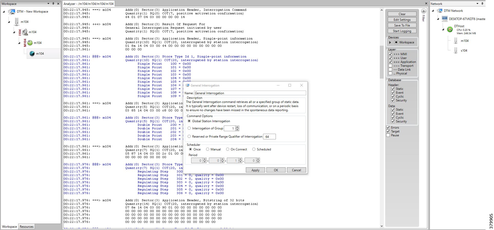Click the first Period hours spinner field
The width and height of the screenshot is (494, 230).
pos(197,160)
